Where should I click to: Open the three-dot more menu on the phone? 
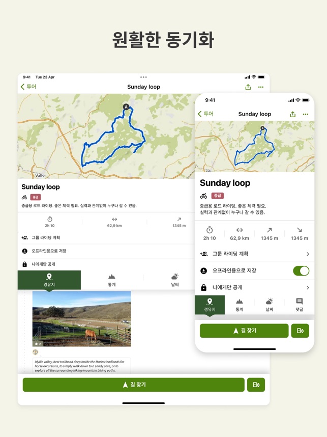[x=305, y=114]
